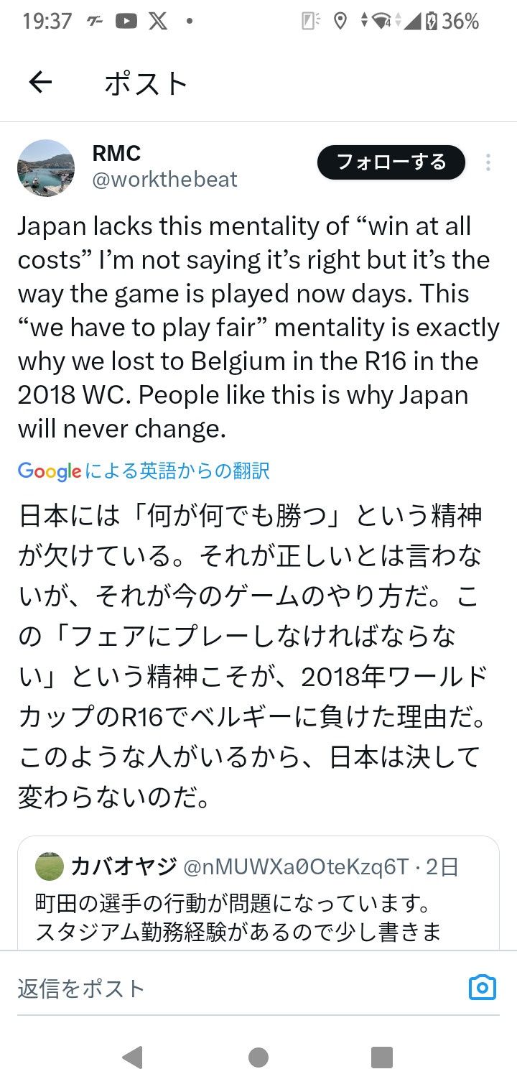Open the @workthebeat handle

[x=165, y=180]
